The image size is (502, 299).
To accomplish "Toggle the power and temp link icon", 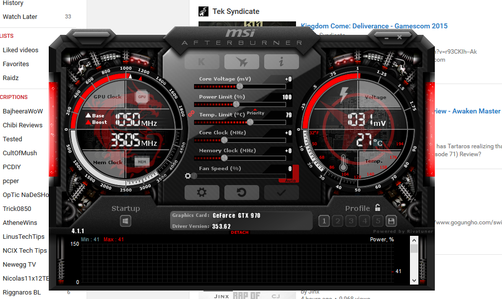I will [x=191, y=113].
